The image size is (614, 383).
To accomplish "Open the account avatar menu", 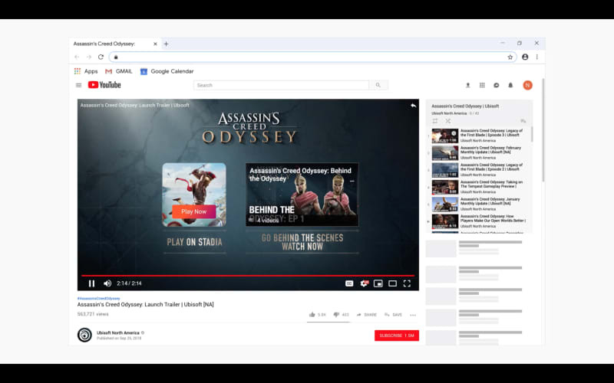I will tap(527, 85).
